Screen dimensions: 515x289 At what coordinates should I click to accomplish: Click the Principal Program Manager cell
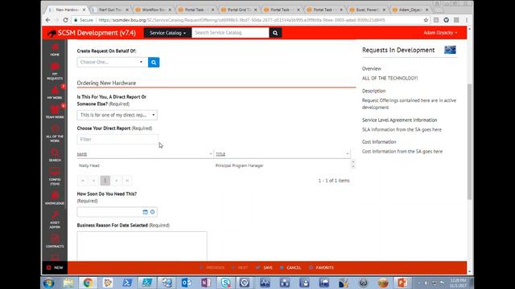pos(240,165)
